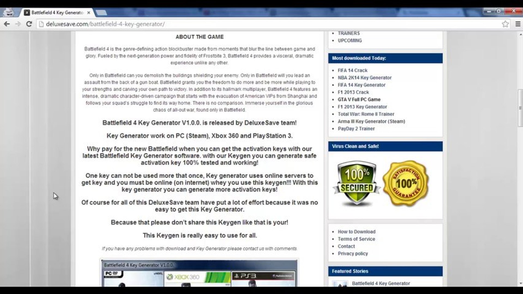Image resolution: width=523 pixels, height=294 pixels.
Task: Click the featured story thumbnail image
Action: 340,284
